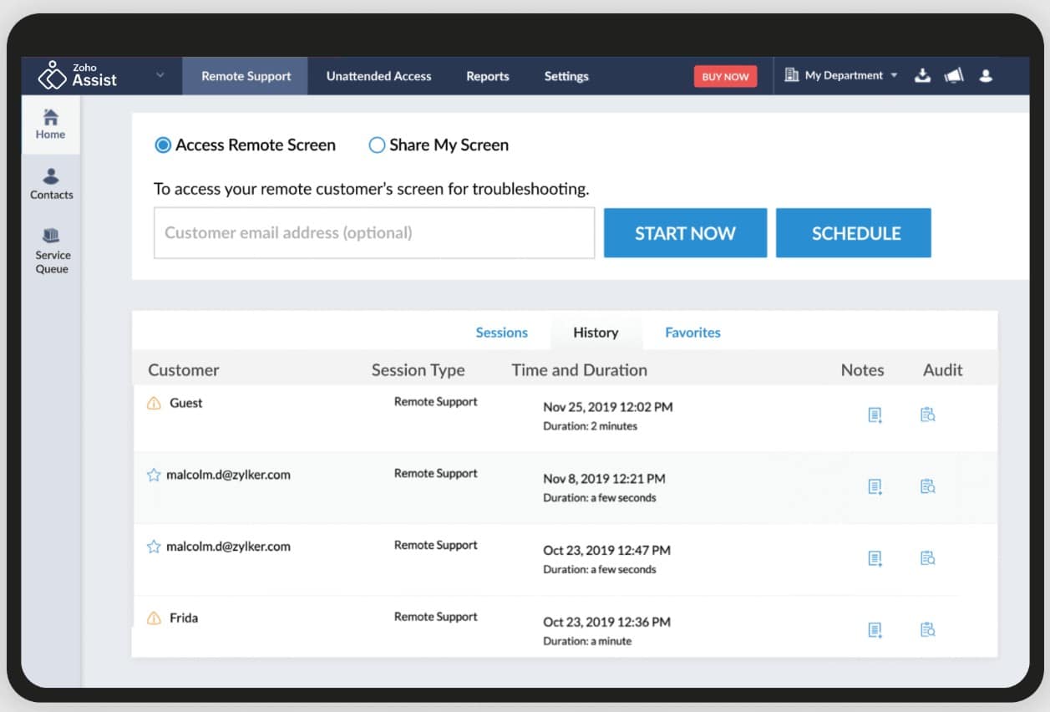Select the Share My Screen option
Viewport: 1050px width, 712px height.
tap(376, 145)
